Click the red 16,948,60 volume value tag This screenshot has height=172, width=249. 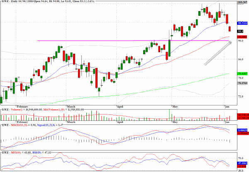click(x=243, y=115)
